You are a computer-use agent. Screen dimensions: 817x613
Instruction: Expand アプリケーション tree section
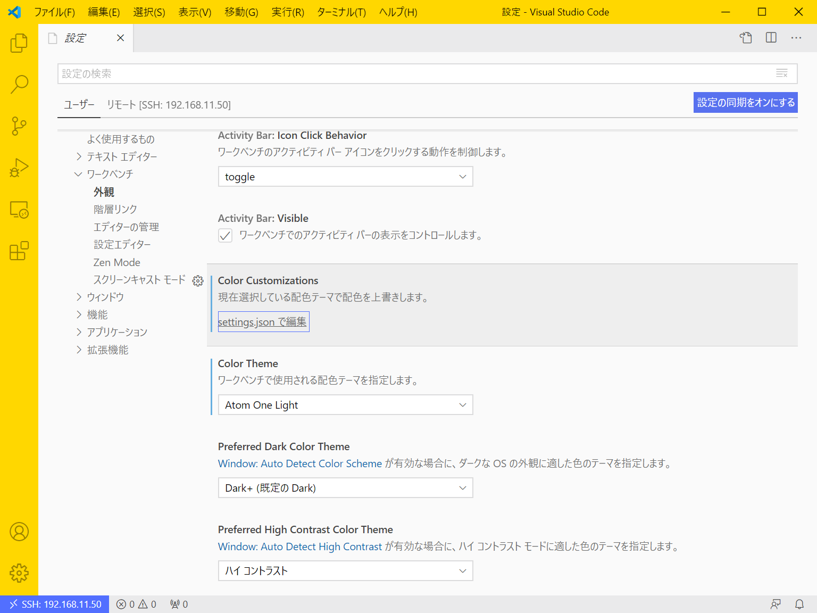79,332
